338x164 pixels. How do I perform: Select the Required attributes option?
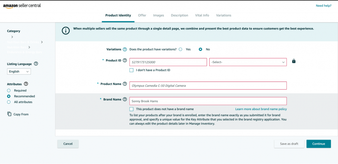click(x=9, y=91)
